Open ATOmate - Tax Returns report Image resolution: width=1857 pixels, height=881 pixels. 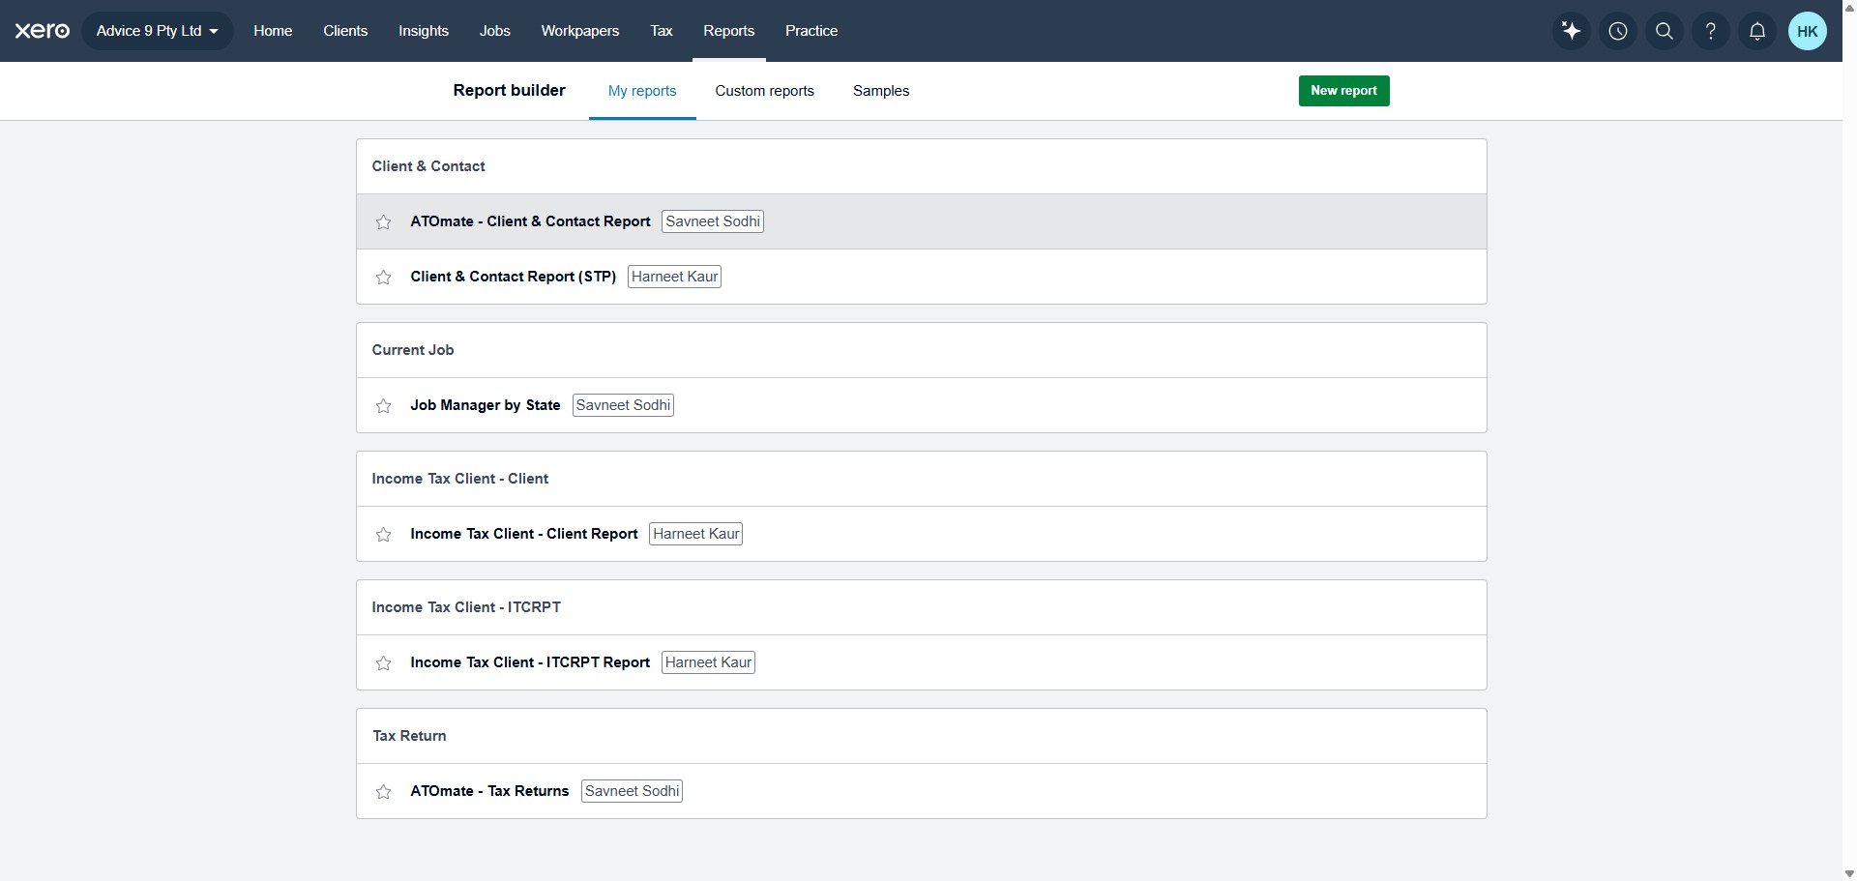click(x=489, y=791)
